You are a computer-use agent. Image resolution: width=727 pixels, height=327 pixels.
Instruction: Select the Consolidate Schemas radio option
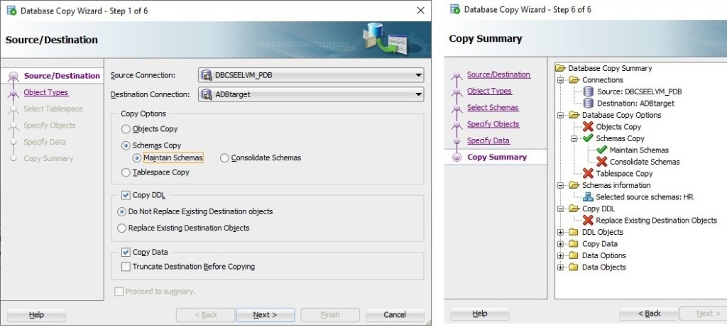224,157
